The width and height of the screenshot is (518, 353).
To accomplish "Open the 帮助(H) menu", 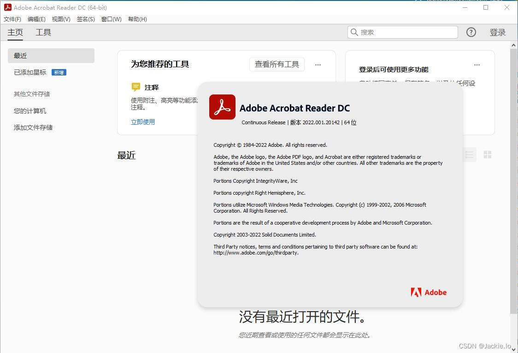I will (137, 19).
